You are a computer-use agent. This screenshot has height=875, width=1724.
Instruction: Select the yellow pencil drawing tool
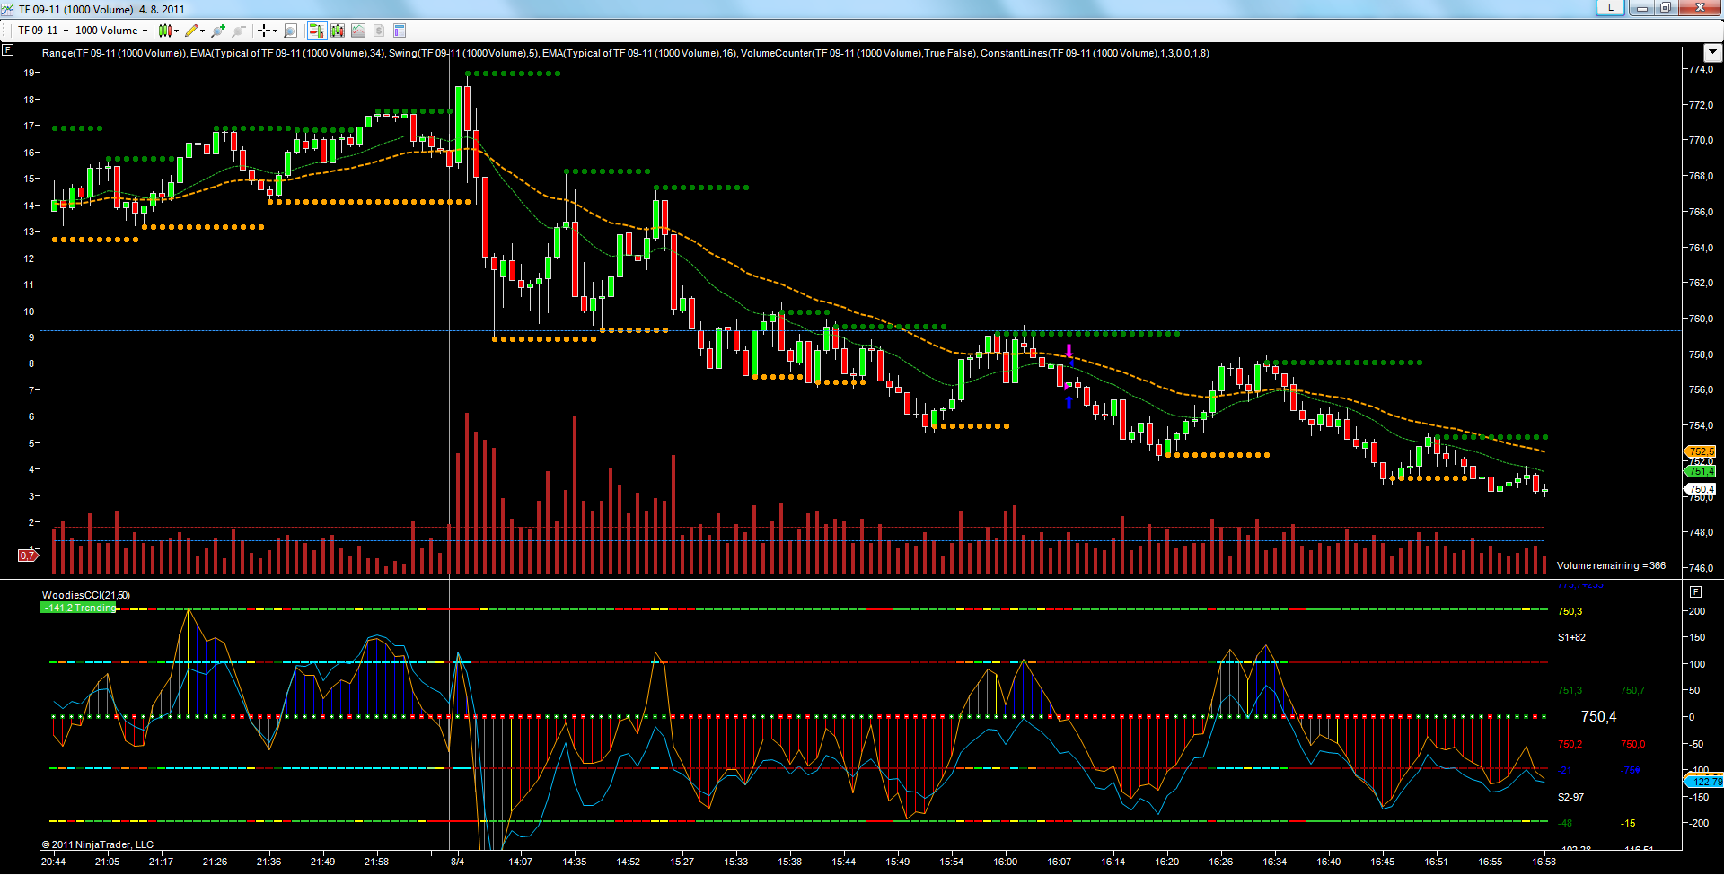click(191, 31)
